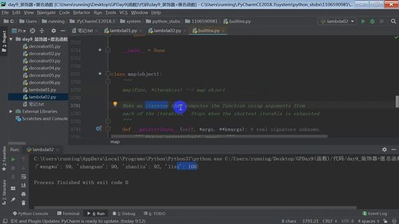This screenshot has width=399, height=224.
Task: Open the Project side tool button
Action: pos(4,42)
